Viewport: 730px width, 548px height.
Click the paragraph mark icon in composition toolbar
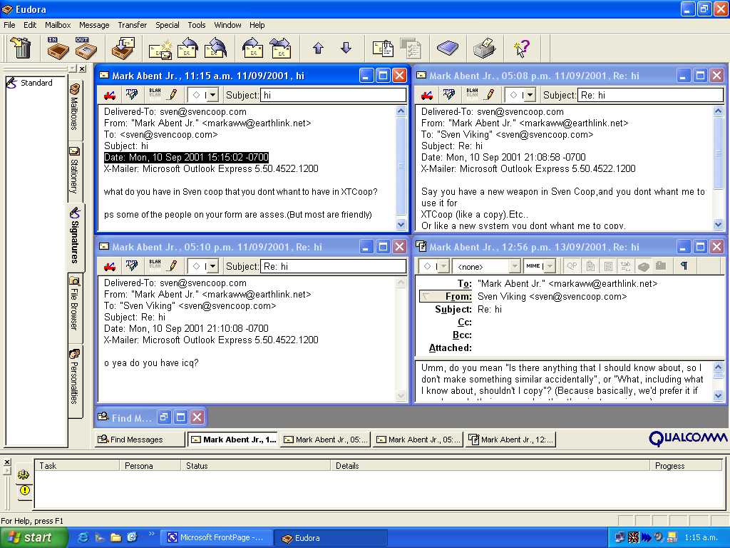click(684, 266)
